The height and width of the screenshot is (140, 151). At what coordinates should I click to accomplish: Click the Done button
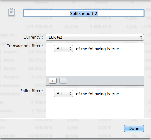tap(134, 128)
